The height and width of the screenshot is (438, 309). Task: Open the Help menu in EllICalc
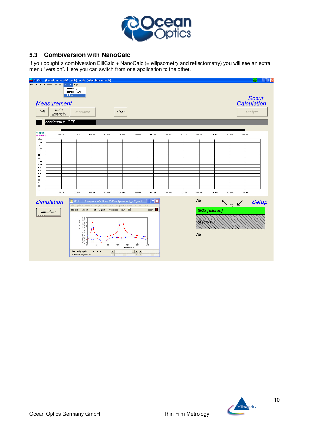tap(75, 85)
